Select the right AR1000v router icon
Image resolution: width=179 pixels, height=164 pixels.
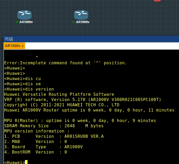pos(81,15)
